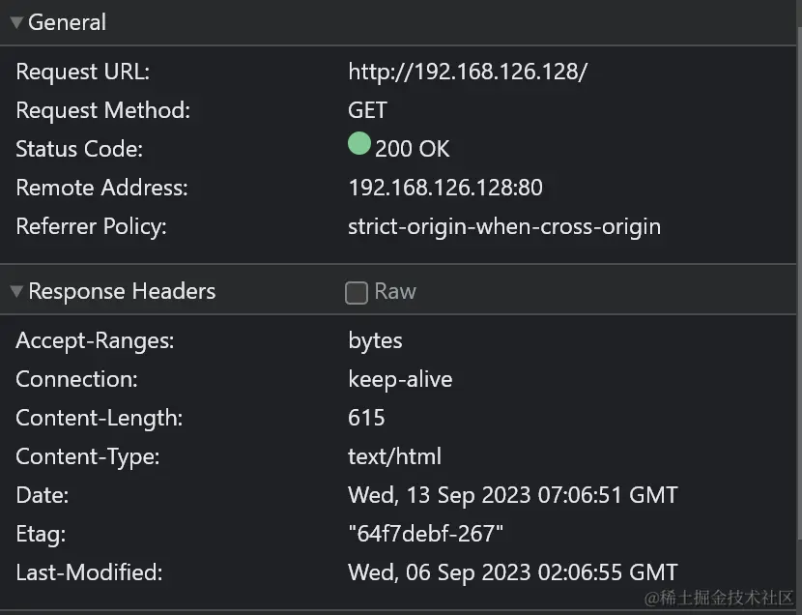
Task: Select the Last-Modified header value
Action: (x=513, y=572)
